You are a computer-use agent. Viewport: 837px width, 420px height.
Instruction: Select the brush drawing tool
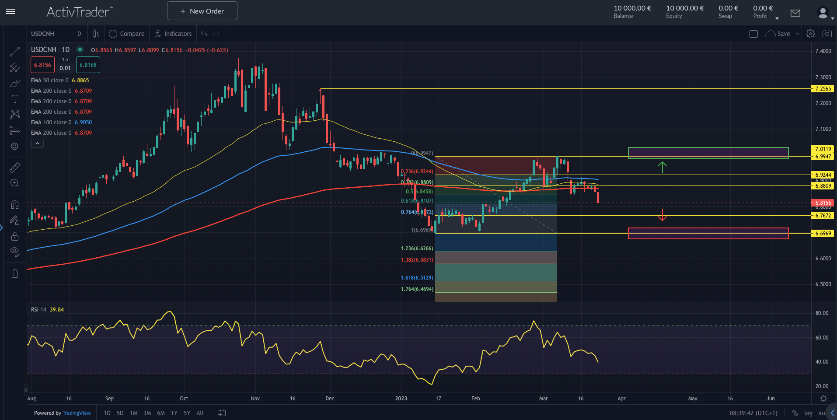14,83
